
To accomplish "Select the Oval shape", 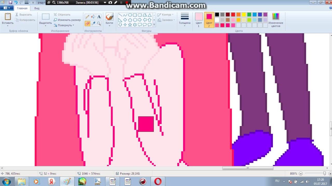I will (130, 15).
